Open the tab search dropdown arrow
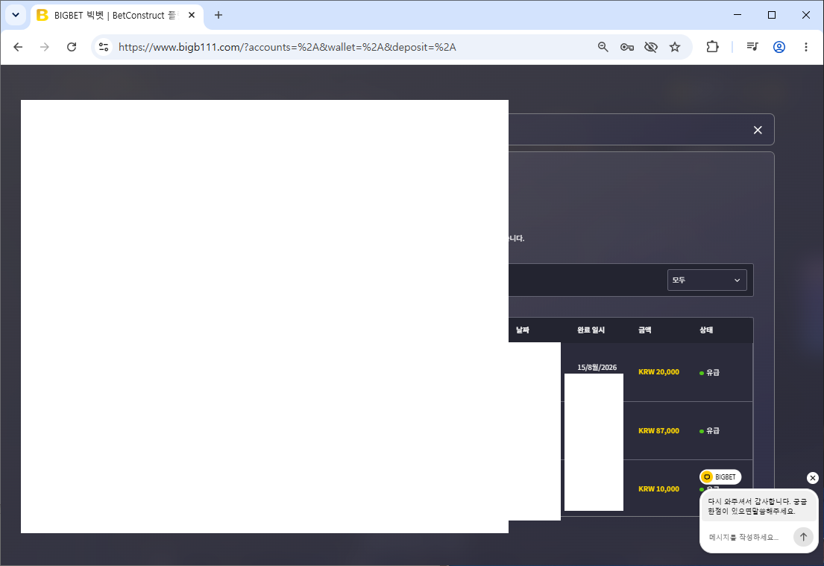Image resolution: width=824 pixels, height=566 pixels. 16,15
